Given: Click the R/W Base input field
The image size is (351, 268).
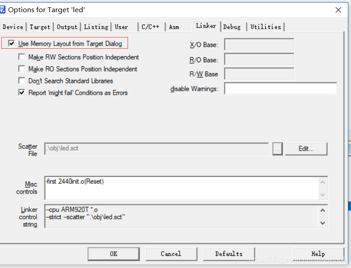Looking at the screenshot, I should [x=259, y=74].
